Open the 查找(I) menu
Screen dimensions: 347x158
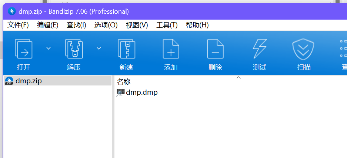coord(76,25)
